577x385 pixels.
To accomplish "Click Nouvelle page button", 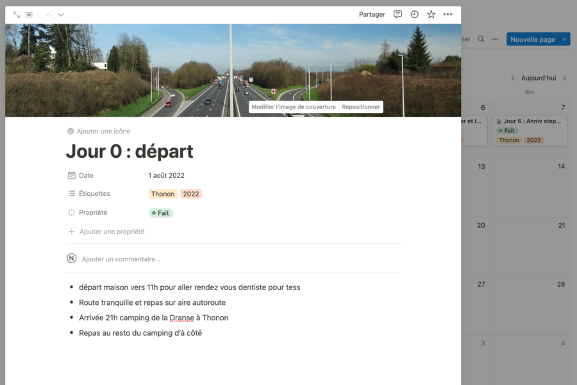I will click(533, 39).
